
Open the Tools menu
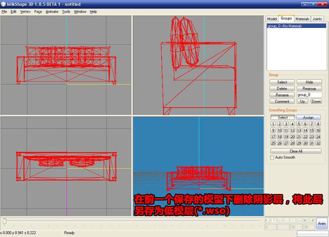pos(66,11)
